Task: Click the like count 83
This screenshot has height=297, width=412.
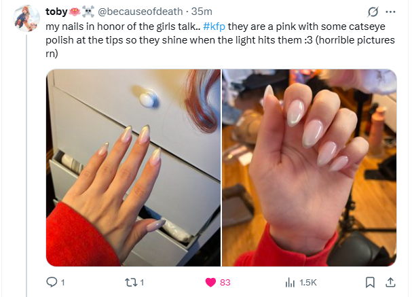Action: [x=225, y=283]
